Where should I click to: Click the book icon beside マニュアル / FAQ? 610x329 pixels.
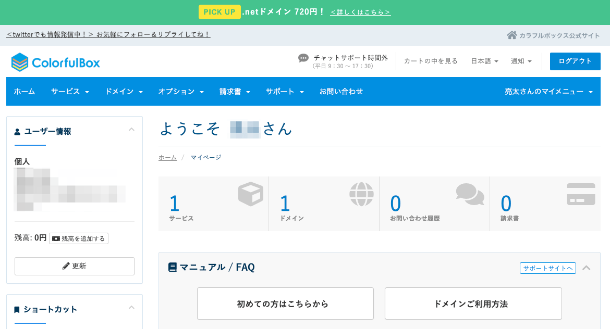173,268
